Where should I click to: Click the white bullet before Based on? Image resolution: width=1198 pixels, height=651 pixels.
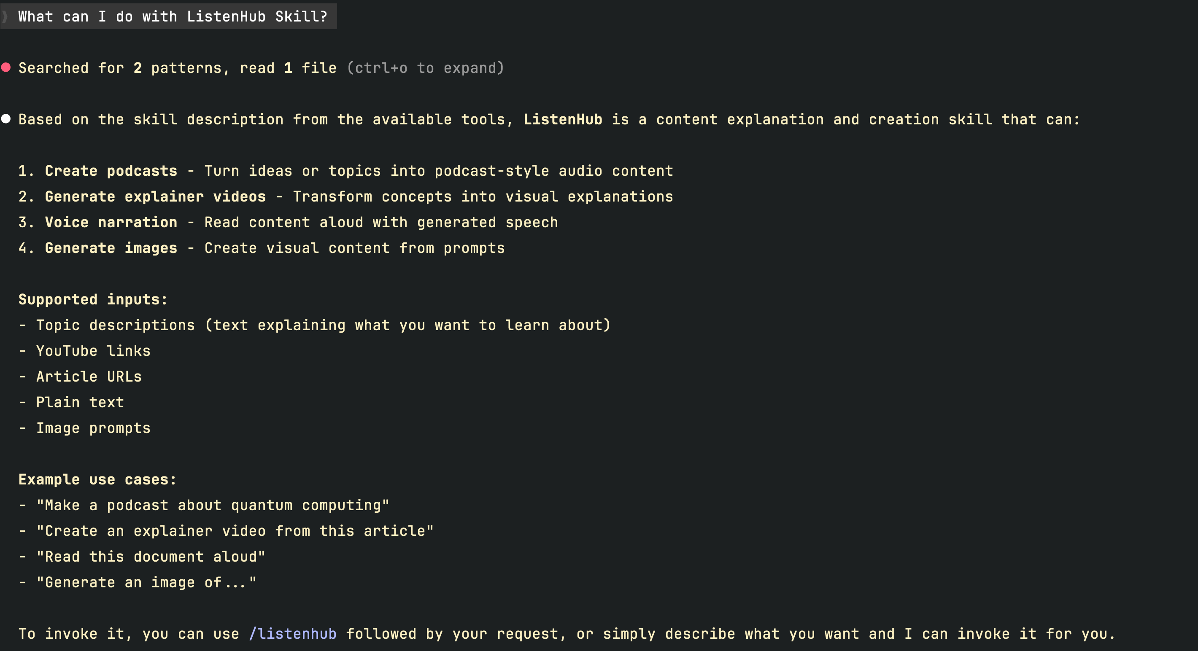(x=6, y=119)
